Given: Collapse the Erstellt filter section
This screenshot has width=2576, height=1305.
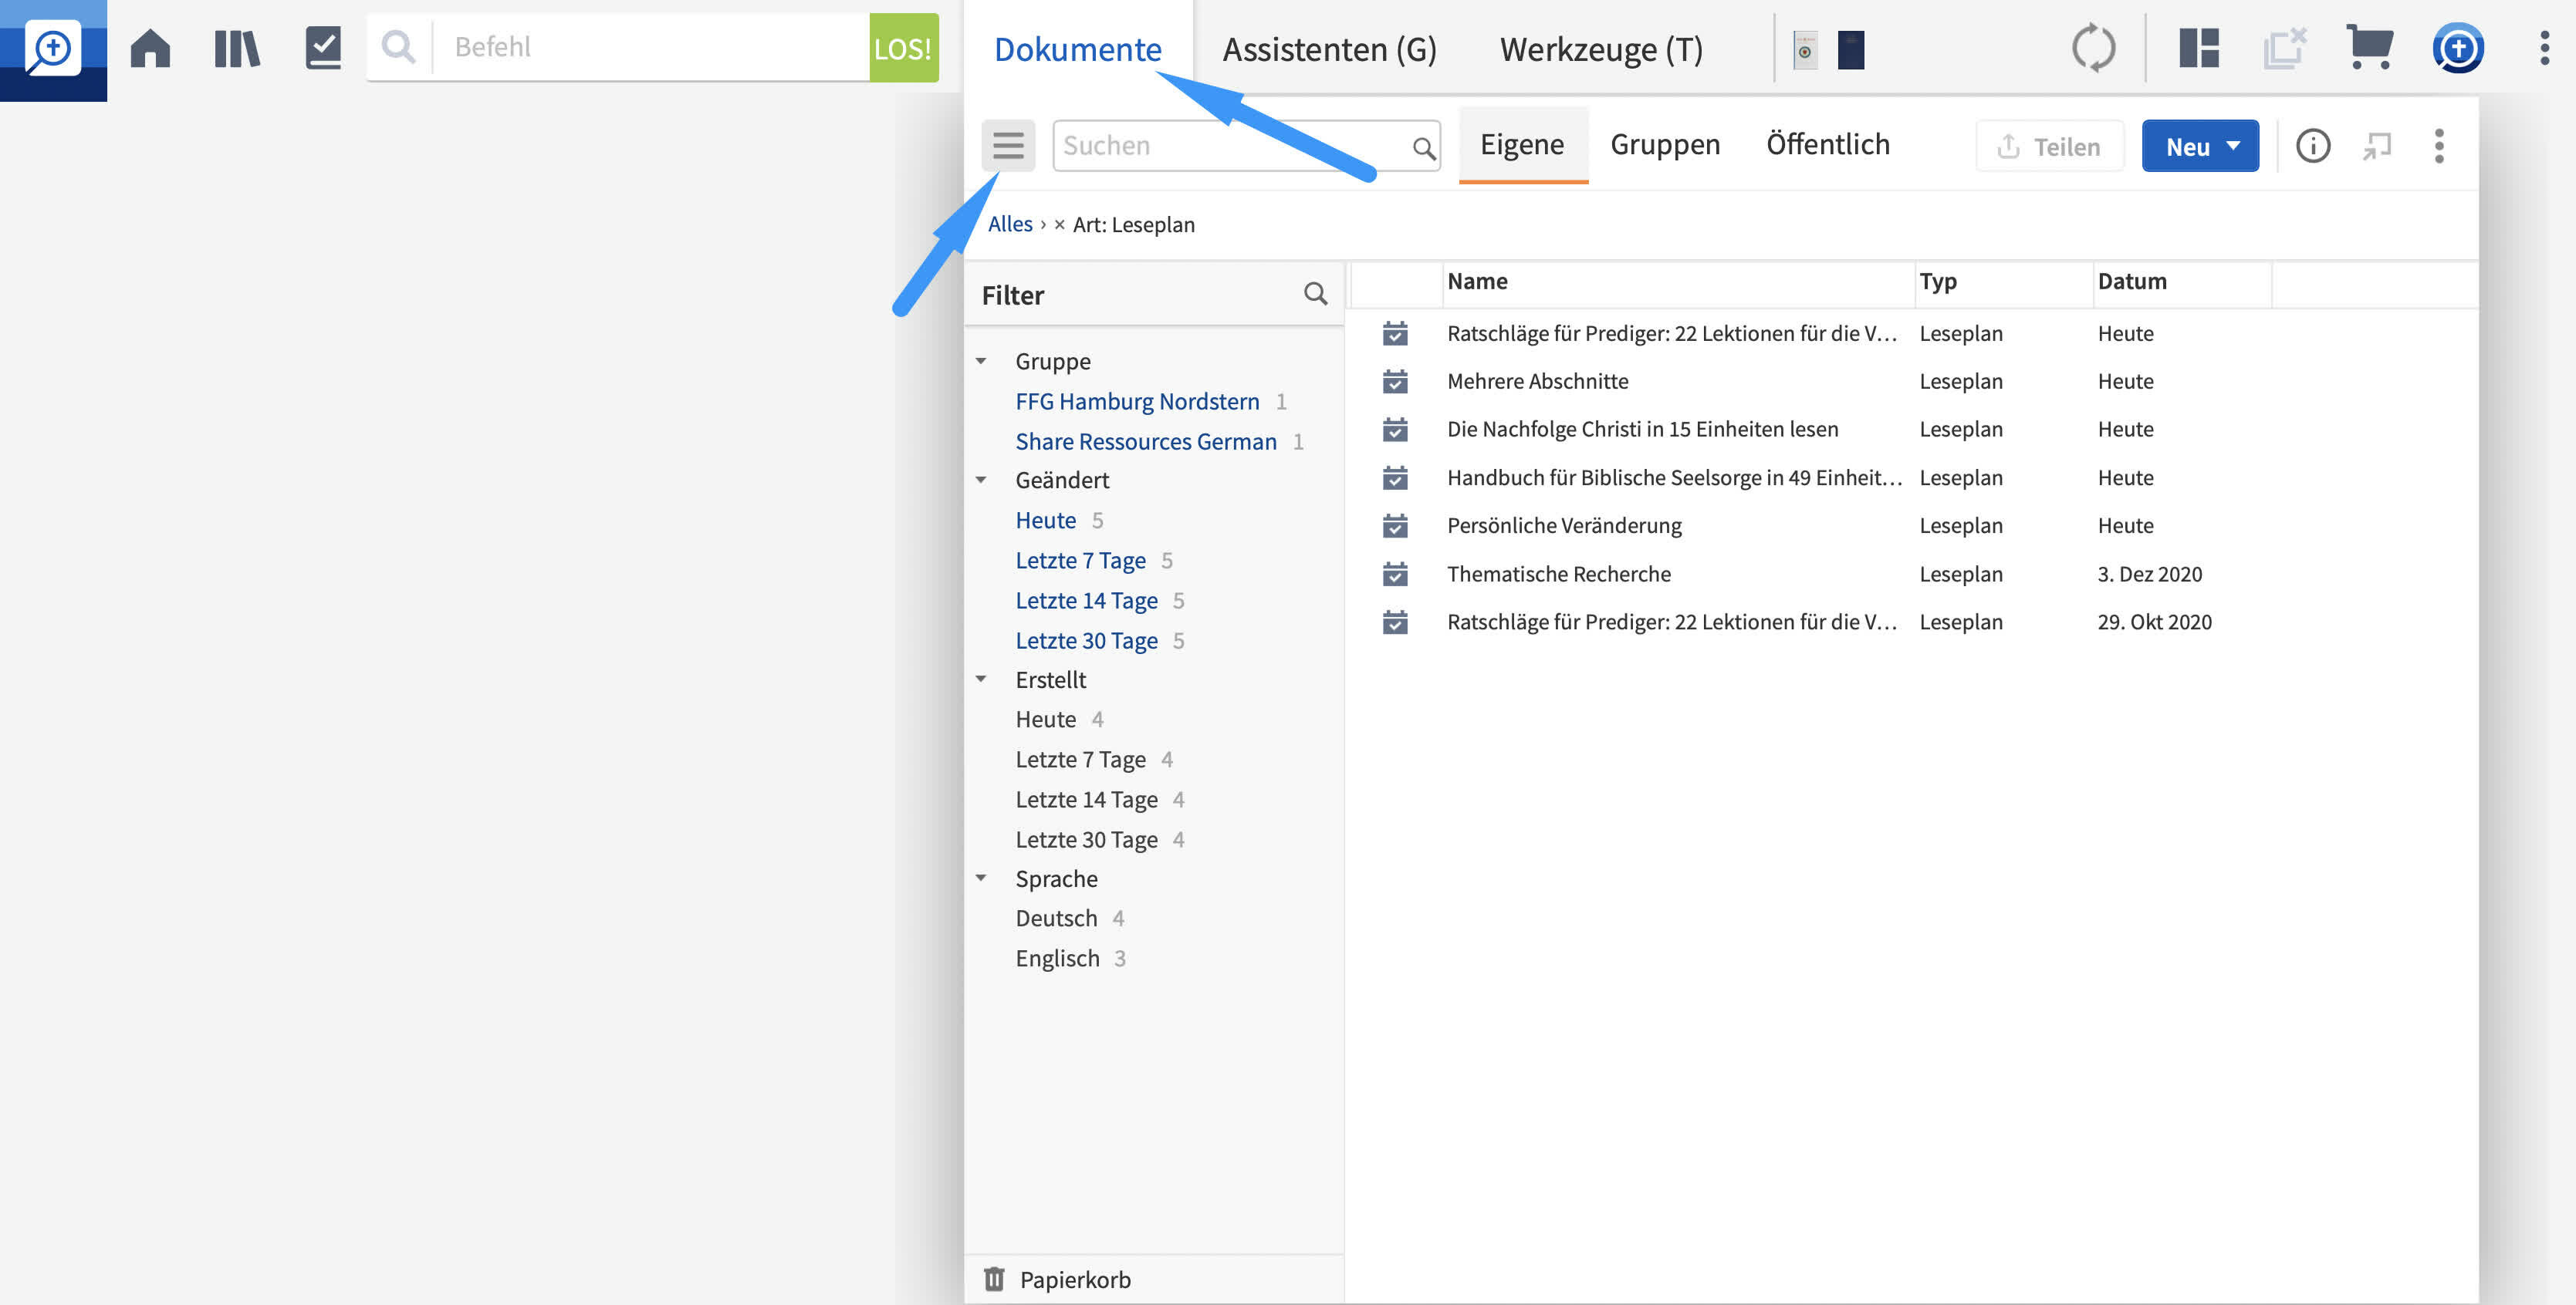Looking at the screenshot, I should (x=981, y=679).
